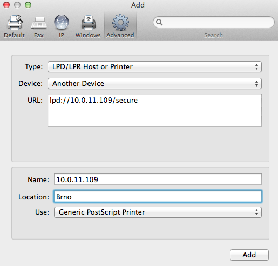Click the Use dropdown arrows
Viewport: 278px width, 266px height.
pos(256,212)
